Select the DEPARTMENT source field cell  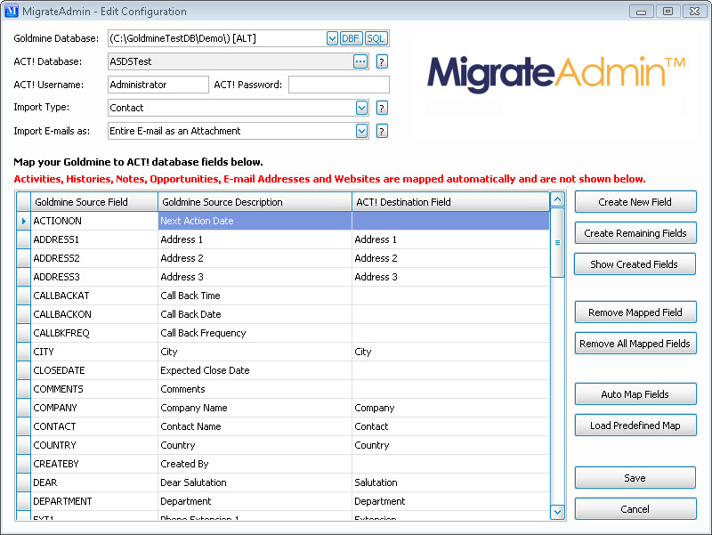(x=94, y=501)
